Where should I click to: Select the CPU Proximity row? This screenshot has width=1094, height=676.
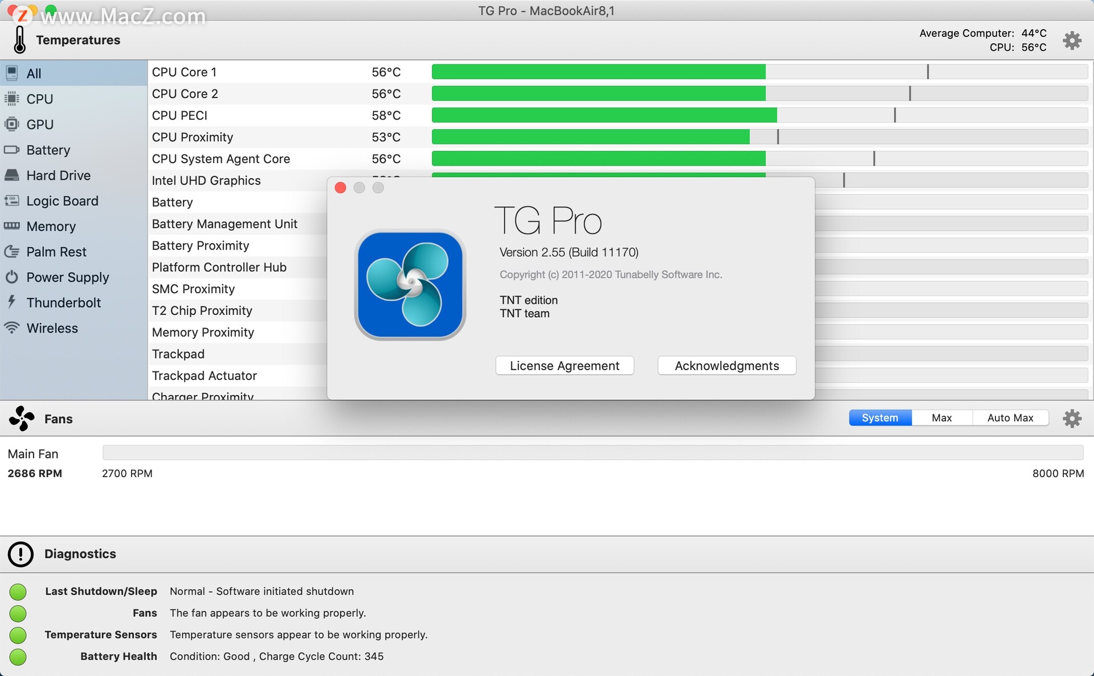(621, 137)
